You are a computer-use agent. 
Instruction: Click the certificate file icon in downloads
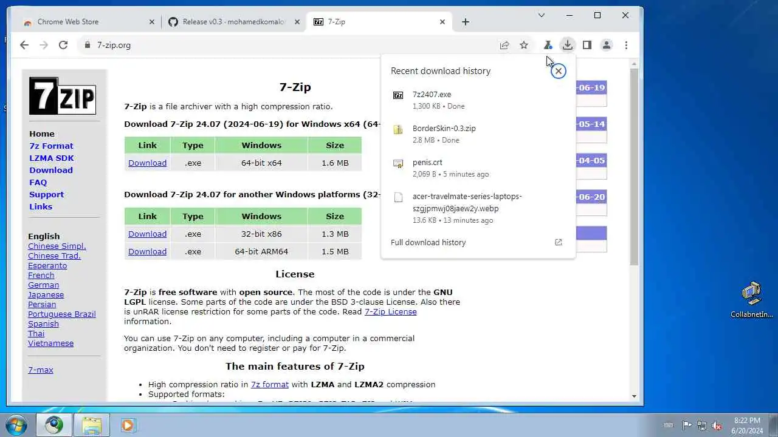coord(398,163)
